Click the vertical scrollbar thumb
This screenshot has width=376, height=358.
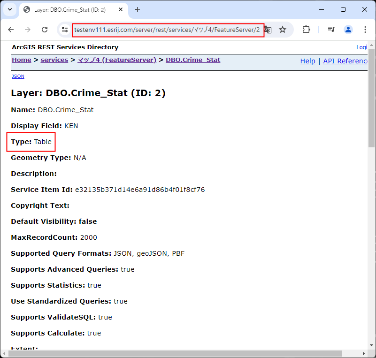coord(372,98)
